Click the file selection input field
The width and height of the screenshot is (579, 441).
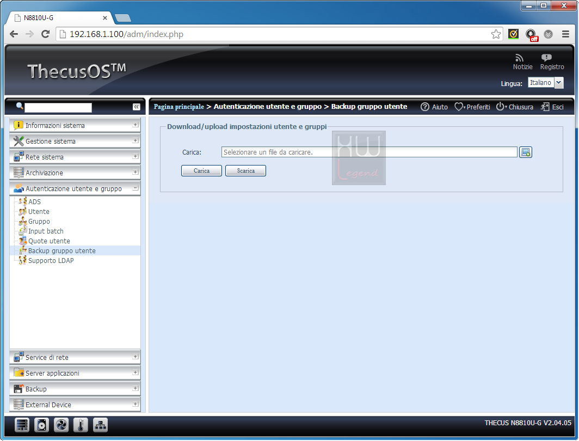click(x=369, y=152)
